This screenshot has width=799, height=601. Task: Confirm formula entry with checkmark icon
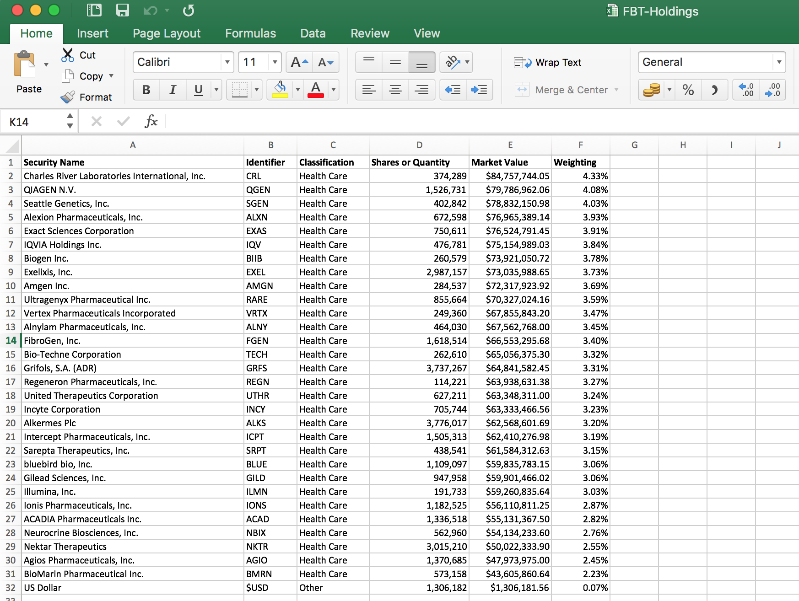tap(123, 122)
